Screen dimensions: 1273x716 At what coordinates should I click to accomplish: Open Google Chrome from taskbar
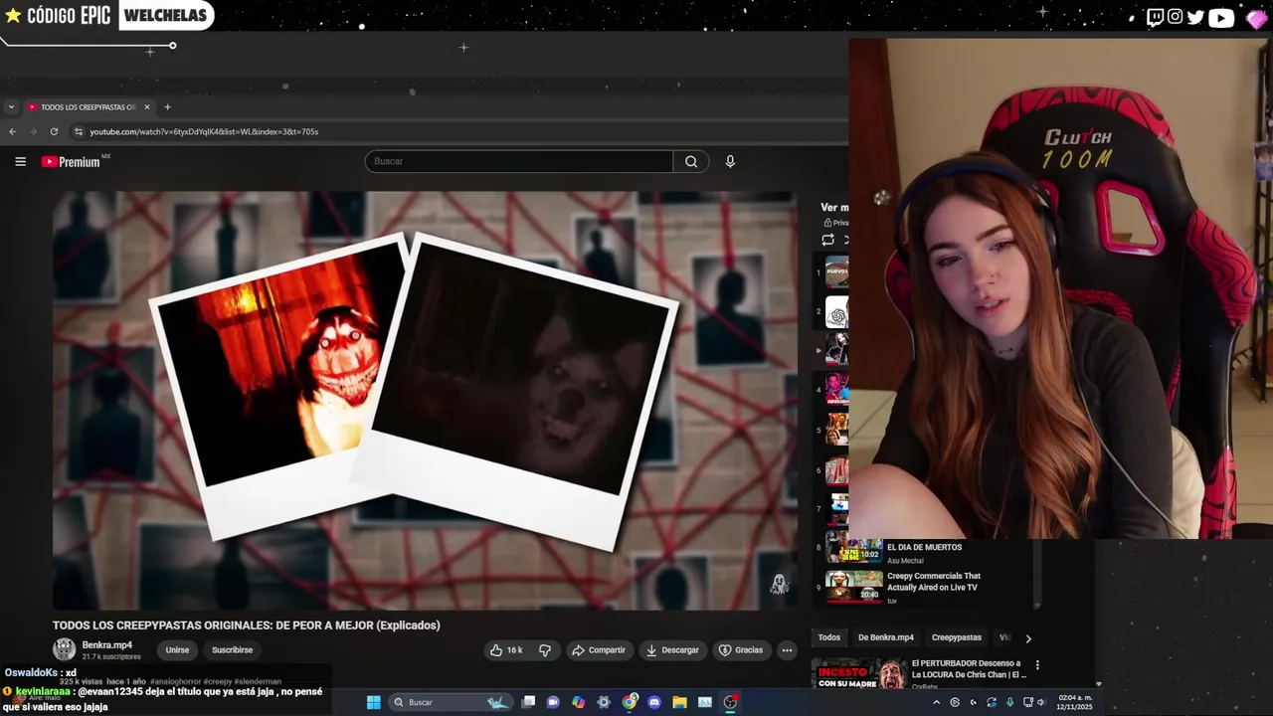pyautogui.click(x=630, y=702)
